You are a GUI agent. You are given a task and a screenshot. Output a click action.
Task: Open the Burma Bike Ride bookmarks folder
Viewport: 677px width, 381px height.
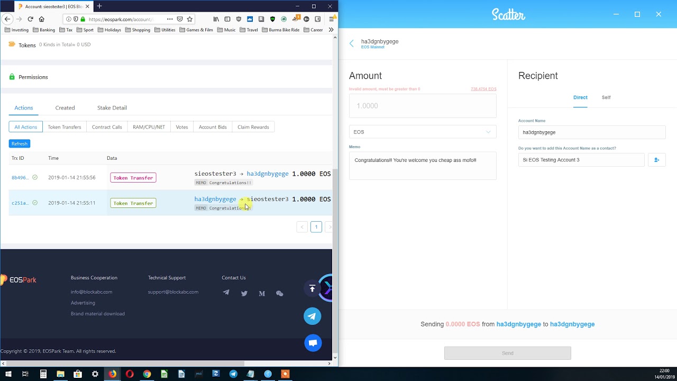(280, 30)
